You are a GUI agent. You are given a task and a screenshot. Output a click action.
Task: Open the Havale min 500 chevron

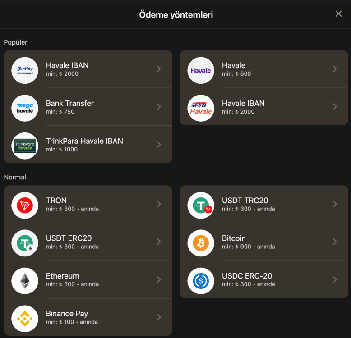tap(335, 69)
